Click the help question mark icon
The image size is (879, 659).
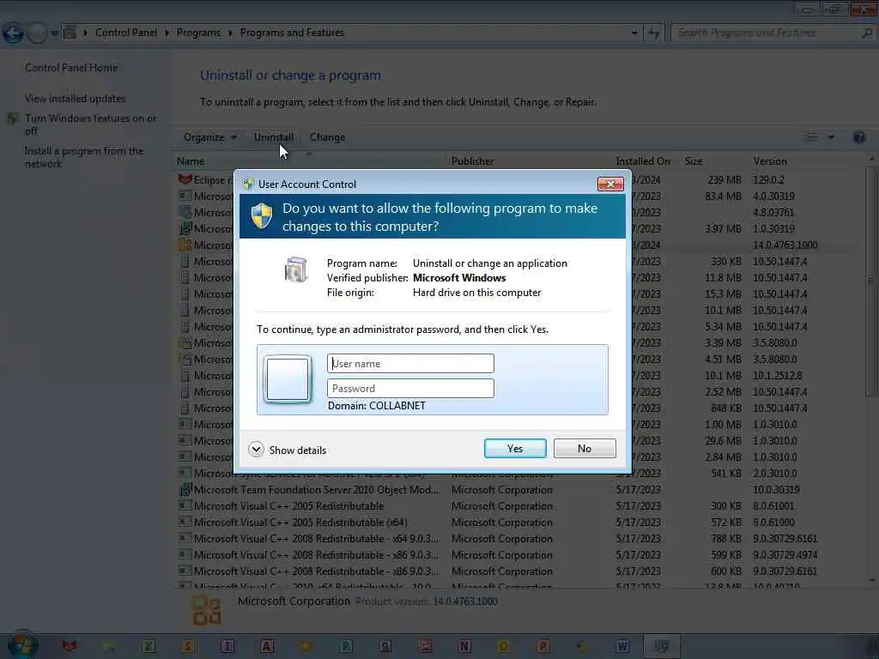[858, 137]
